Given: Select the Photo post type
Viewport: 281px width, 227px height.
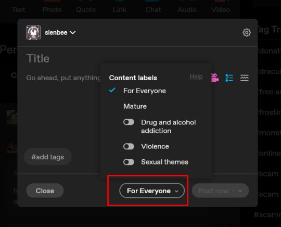Looking at the screenshot, I should click(52, 9).
